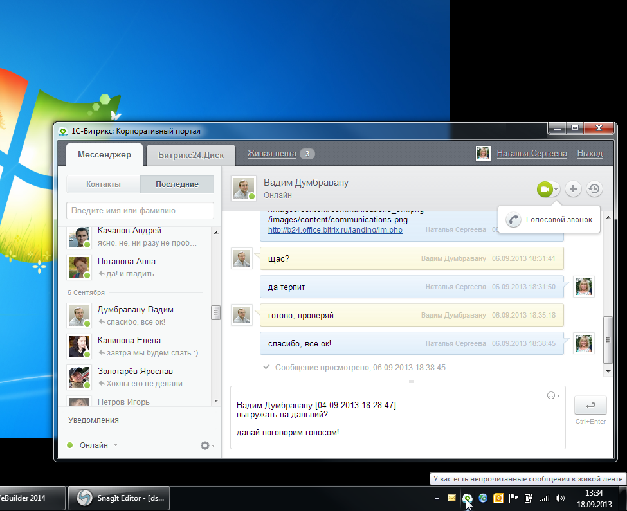This screenshot has width=627, height=511.
Task: Click the contact list scrollbar thumb
Action: [216, 312]
